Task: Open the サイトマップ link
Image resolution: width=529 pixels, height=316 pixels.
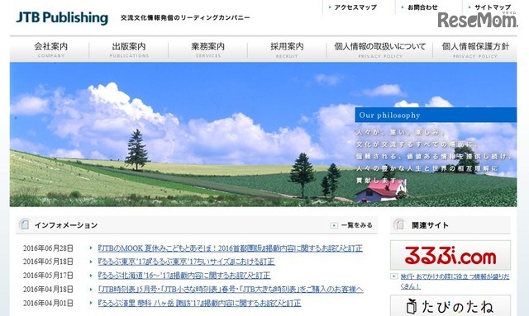Action: tap(493, 7)
